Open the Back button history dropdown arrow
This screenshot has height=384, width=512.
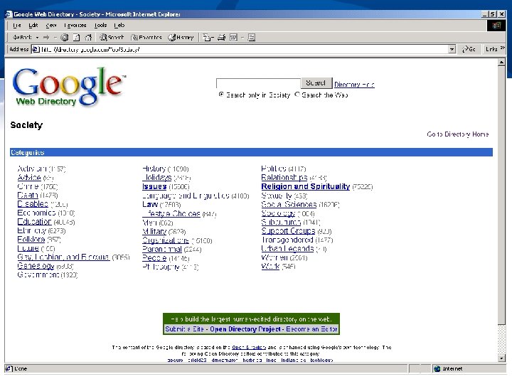(37, 38)
